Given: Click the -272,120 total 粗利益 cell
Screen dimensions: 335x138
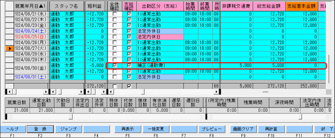Looking at the screenshot, I should (x=95, y=86).
